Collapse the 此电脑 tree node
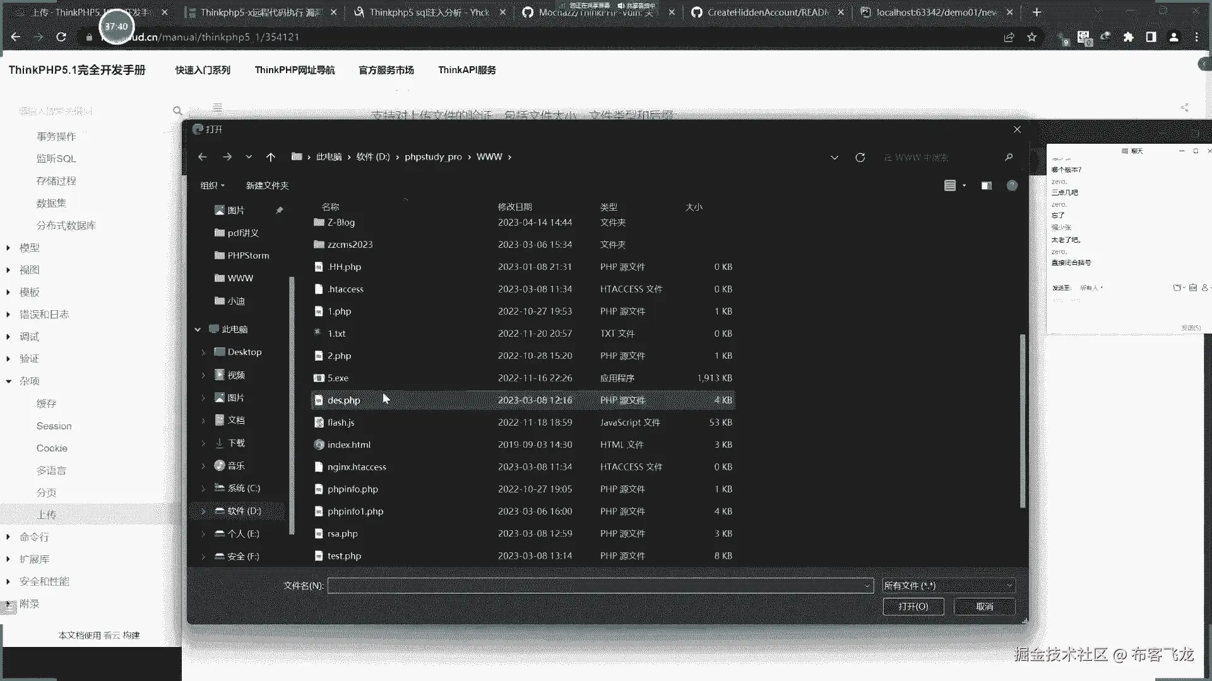This screenshot has height=681, width=1212. point(198,330)
